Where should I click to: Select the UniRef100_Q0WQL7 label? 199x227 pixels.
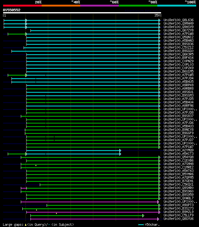(x=178, y=198)
